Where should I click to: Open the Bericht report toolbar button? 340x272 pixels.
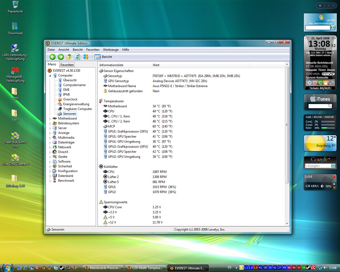coord(103,57)
